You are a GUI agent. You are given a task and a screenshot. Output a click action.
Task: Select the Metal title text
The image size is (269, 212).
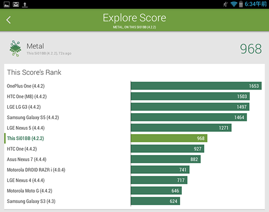click(35, 46)
